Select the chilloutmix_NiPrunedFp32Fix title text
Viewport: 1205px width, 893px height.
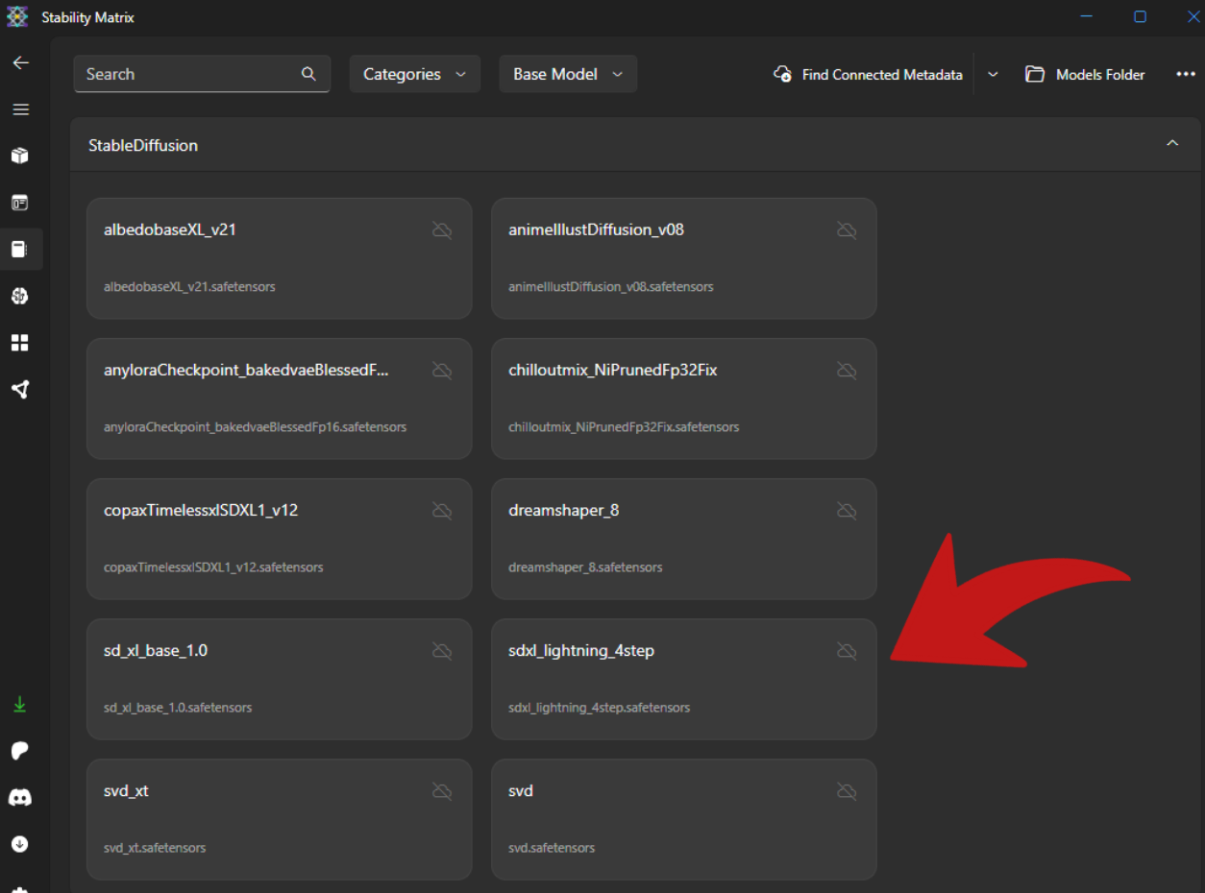(x=613, y=370)
